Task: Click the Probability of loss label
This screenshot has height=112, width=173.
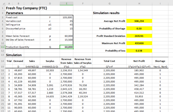Action: (115, 51)
